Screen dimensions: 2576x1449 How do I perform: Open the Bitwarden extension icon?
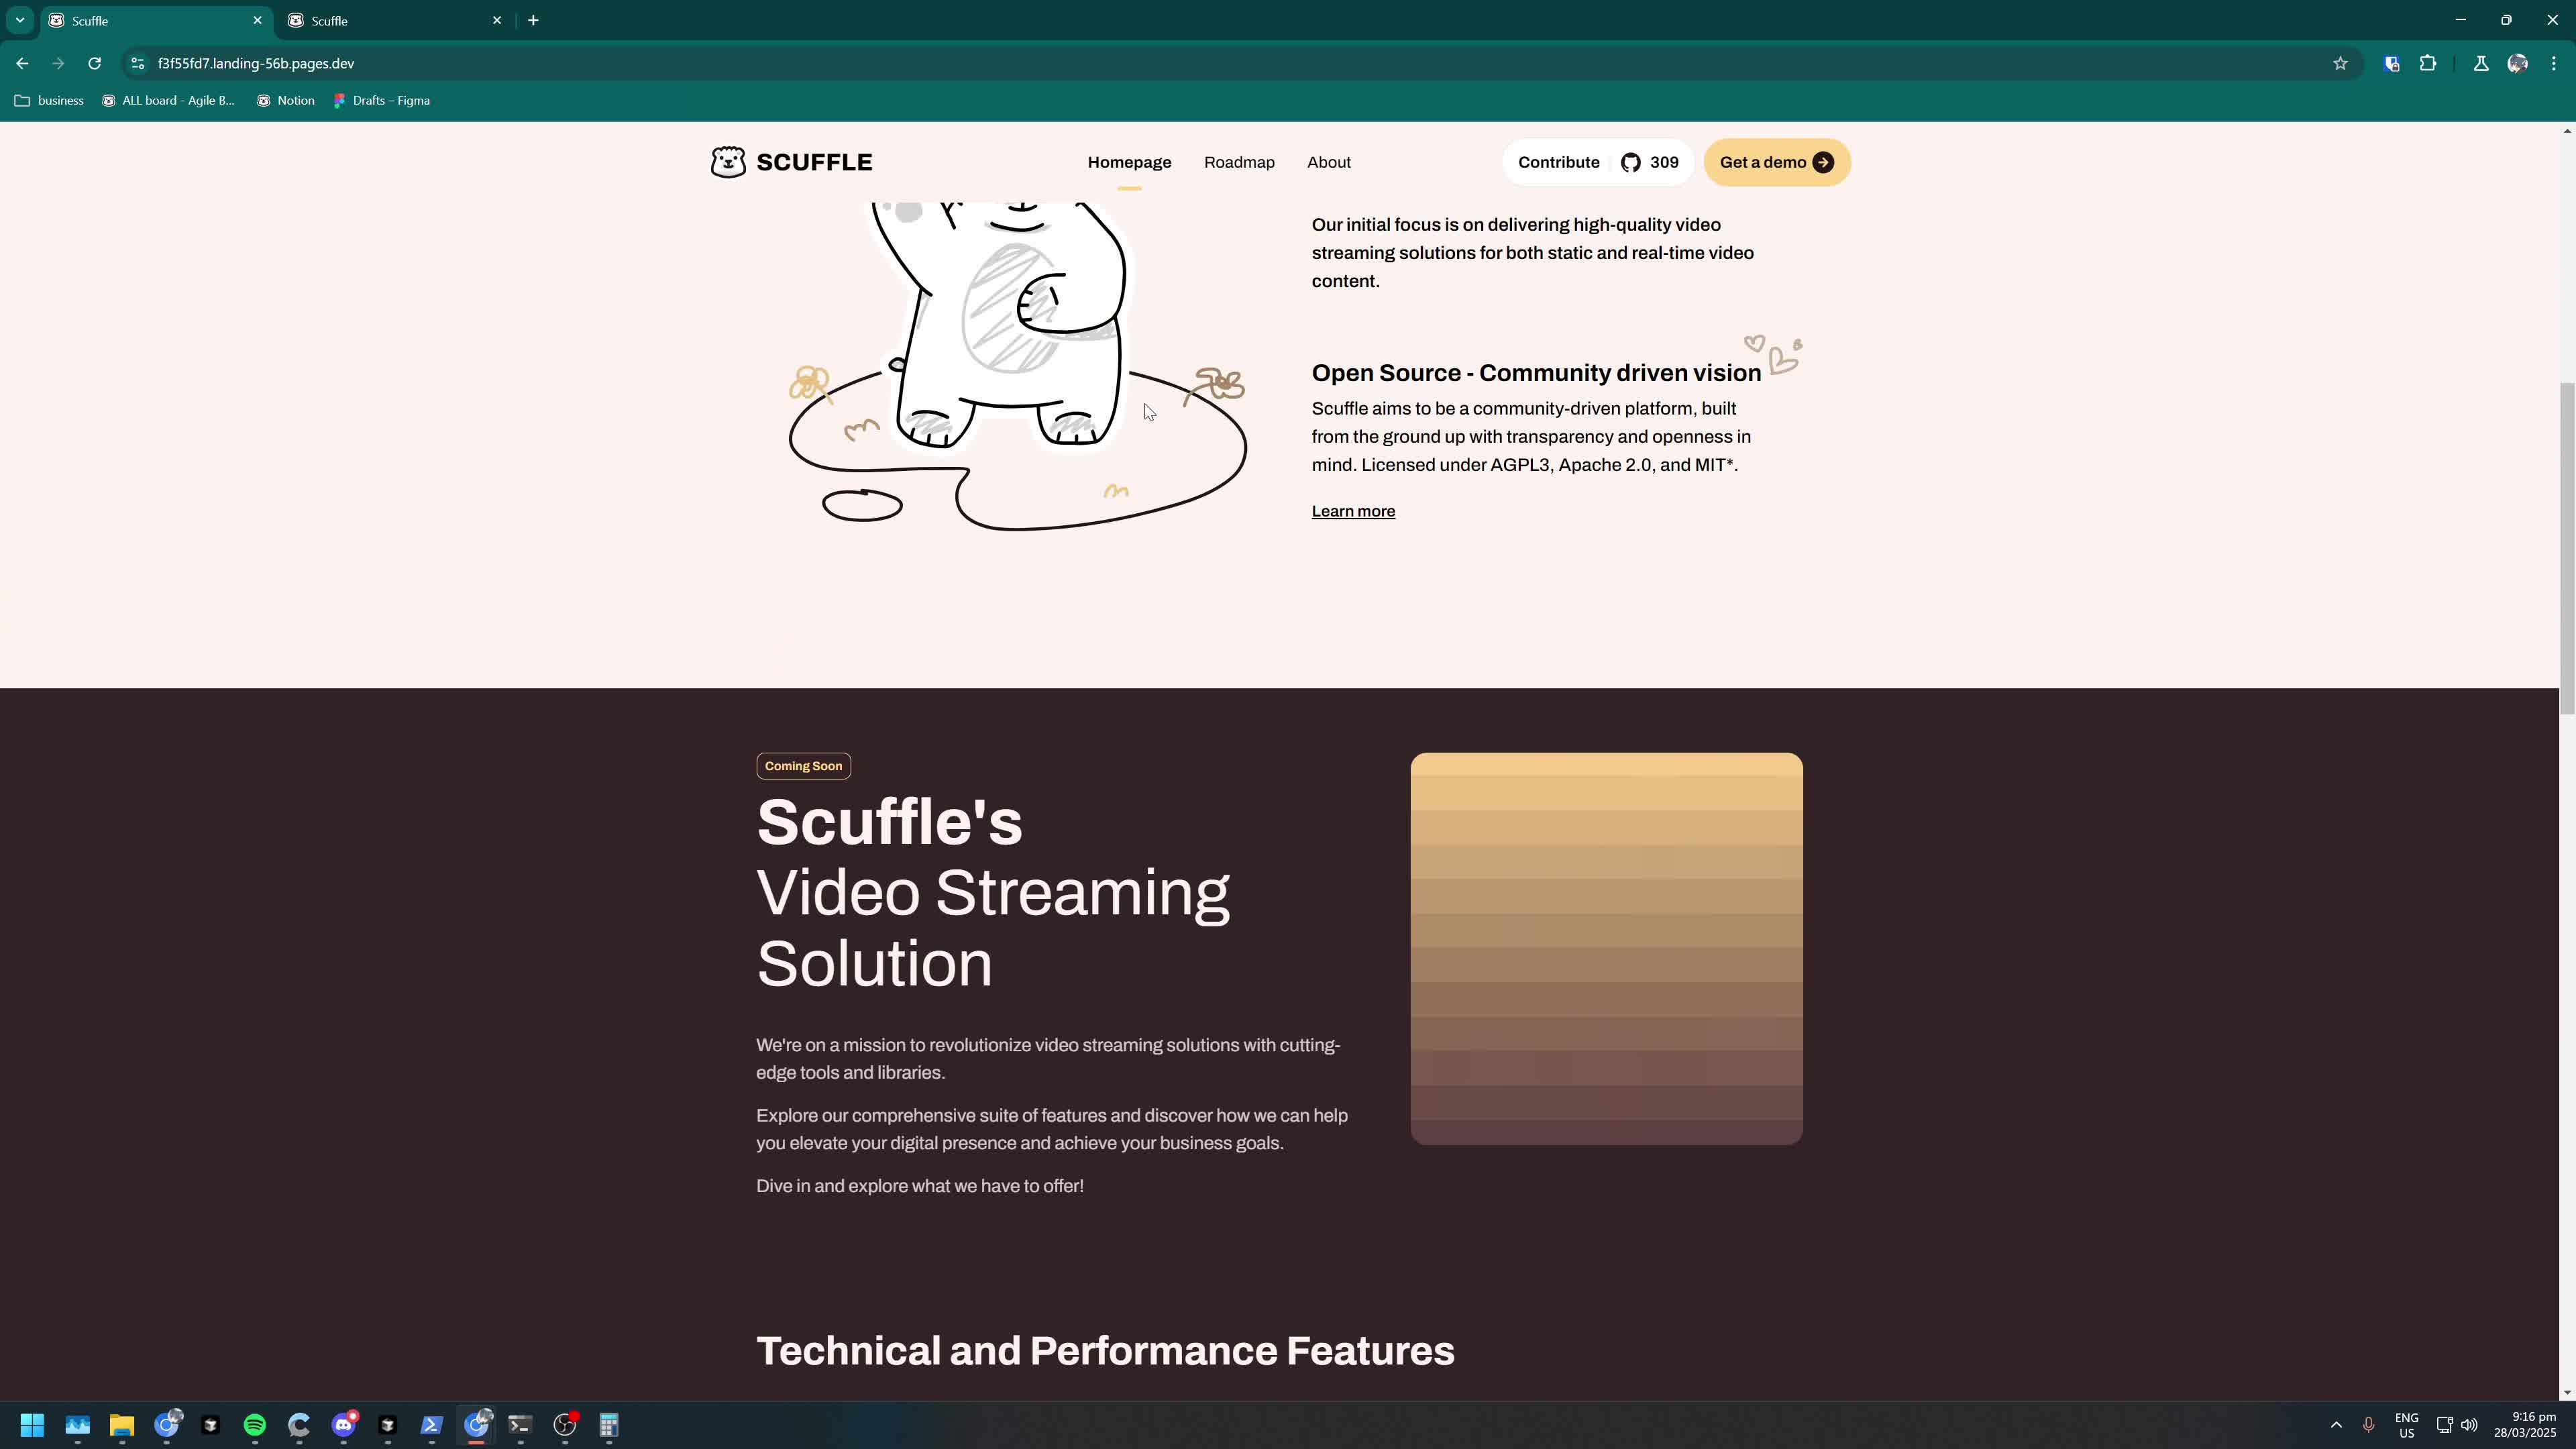tap(2392, 63)
